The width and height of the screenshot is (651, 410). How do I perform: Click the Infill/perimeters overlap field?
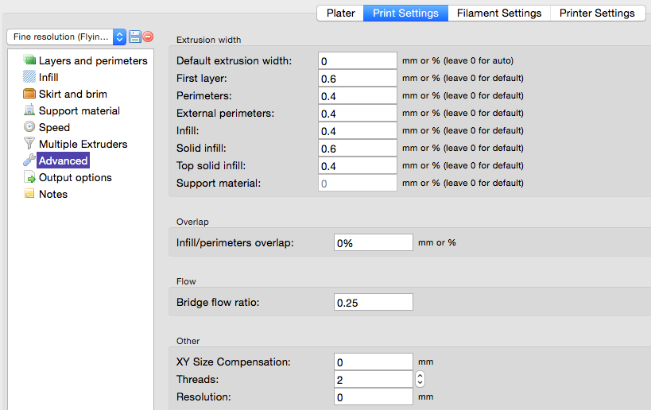[x=373, y=243]
